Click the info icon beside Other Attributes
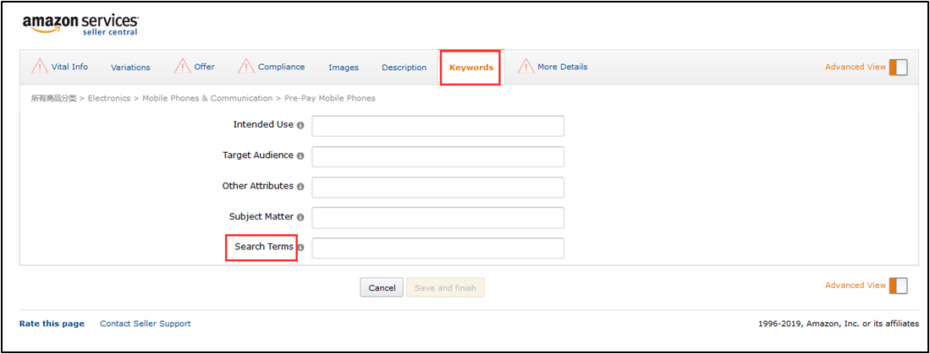Screen dimensions: 930x354 tap(300, 187)
